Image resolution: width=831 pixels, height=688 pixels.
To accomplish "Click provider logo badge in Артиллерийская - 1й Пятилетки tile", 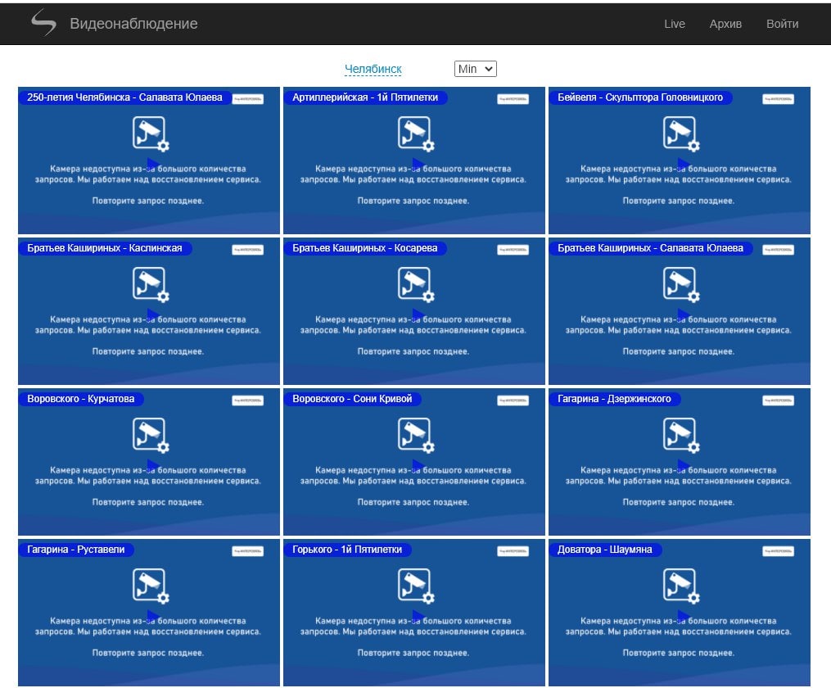I will click(513, 99).
